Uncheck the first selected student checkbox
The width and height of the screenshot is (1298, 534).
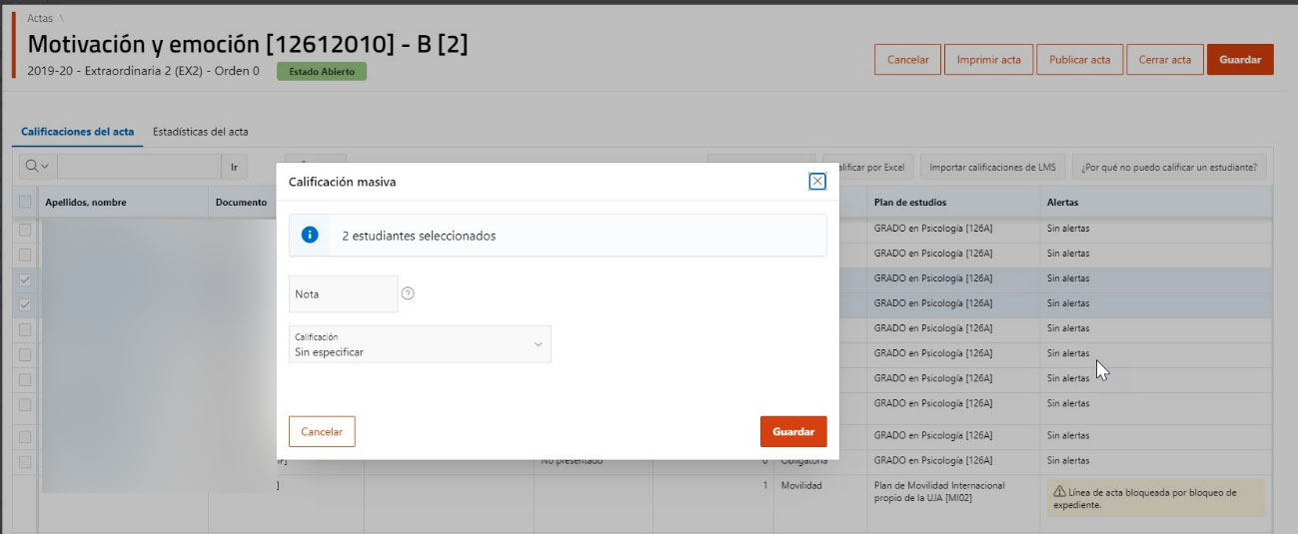(25, 279)
